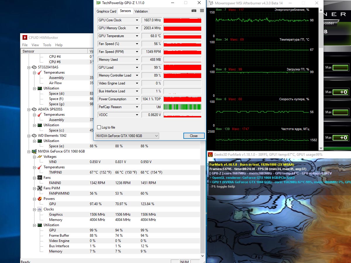Open GPU-Z hamburger menu icon

coord(202,11)
